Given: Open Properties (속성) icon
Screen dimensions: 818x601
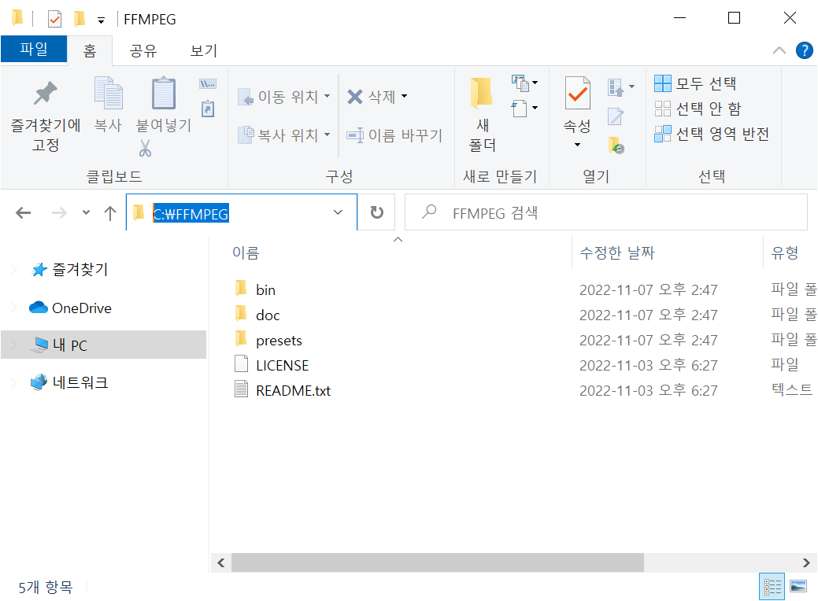Looking at the screenshot, I should [x=578, y=94].
